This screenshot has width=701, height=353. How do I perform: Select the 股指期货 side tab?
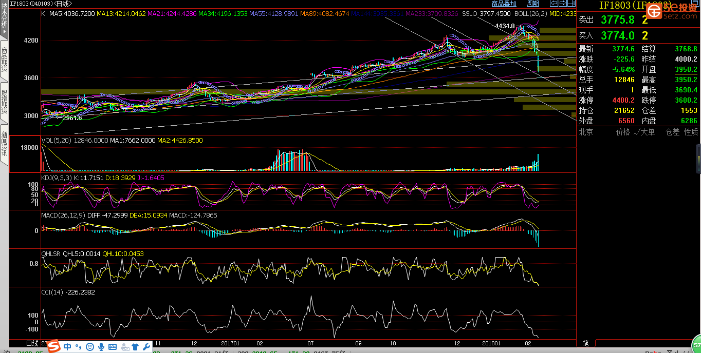pyautogui.click(x=4, y=102)
